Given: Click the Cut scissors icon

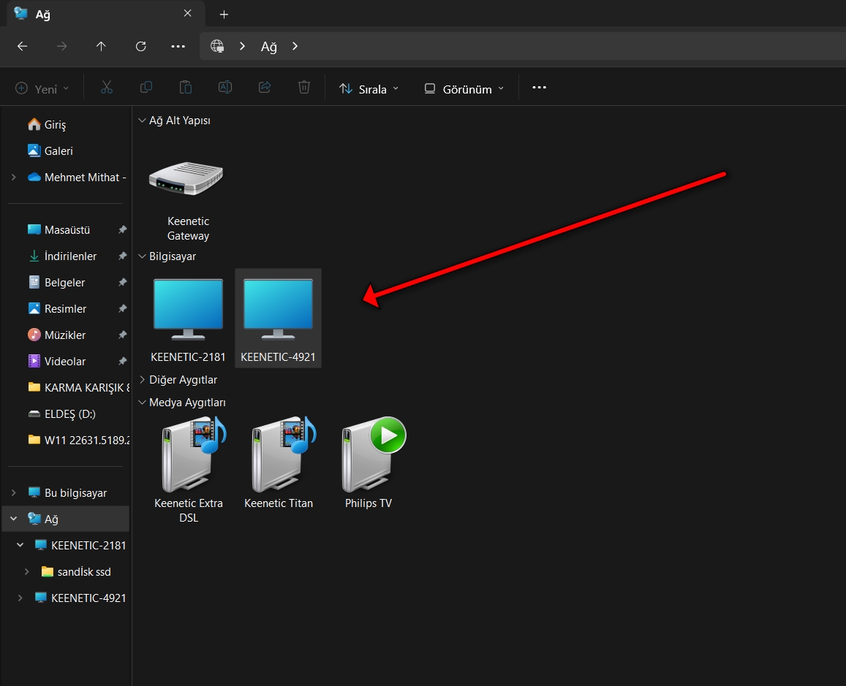Looking at the screenshot, I should point(107,87).
